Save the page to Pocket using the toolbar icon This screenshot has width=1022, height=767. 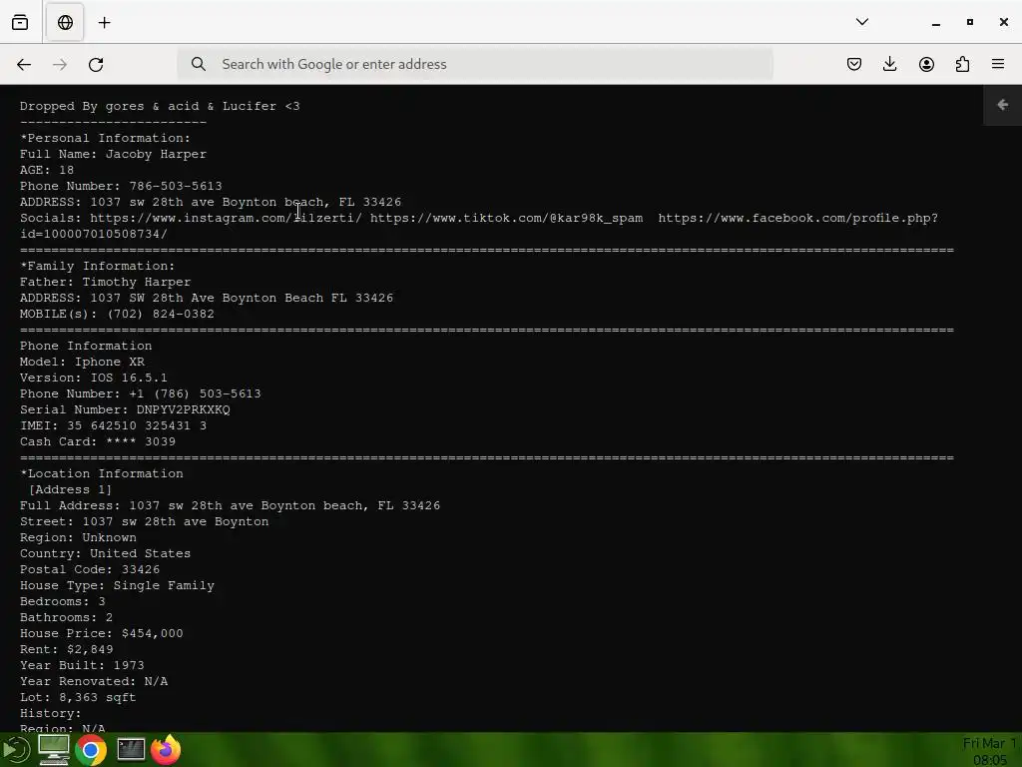854,64
